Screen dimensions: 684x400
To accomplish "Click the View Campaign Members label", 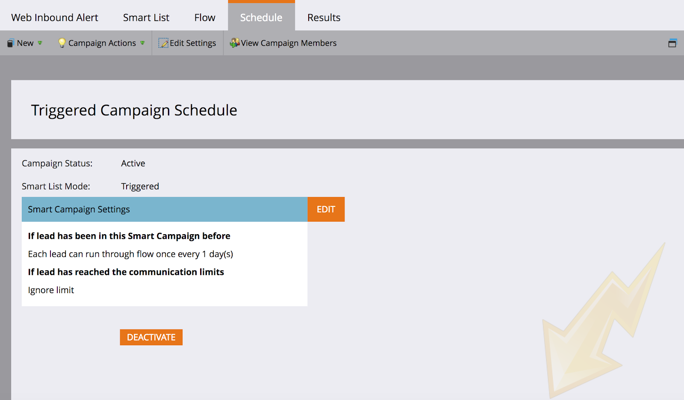I will point(289,43).
